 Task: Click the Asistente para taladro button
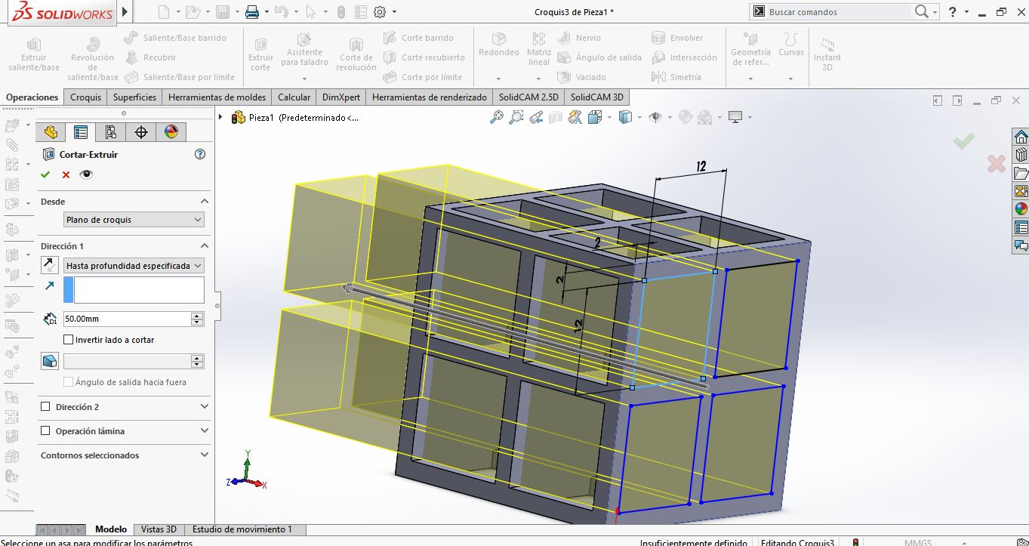[304, 49]
